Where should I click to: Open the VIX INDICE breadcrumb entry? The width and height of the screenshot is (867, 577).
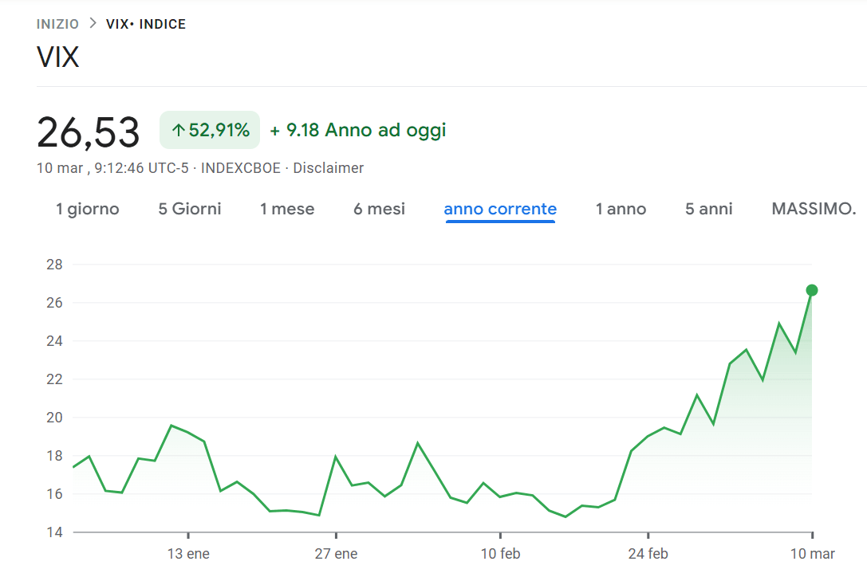(x=145, y=23)
